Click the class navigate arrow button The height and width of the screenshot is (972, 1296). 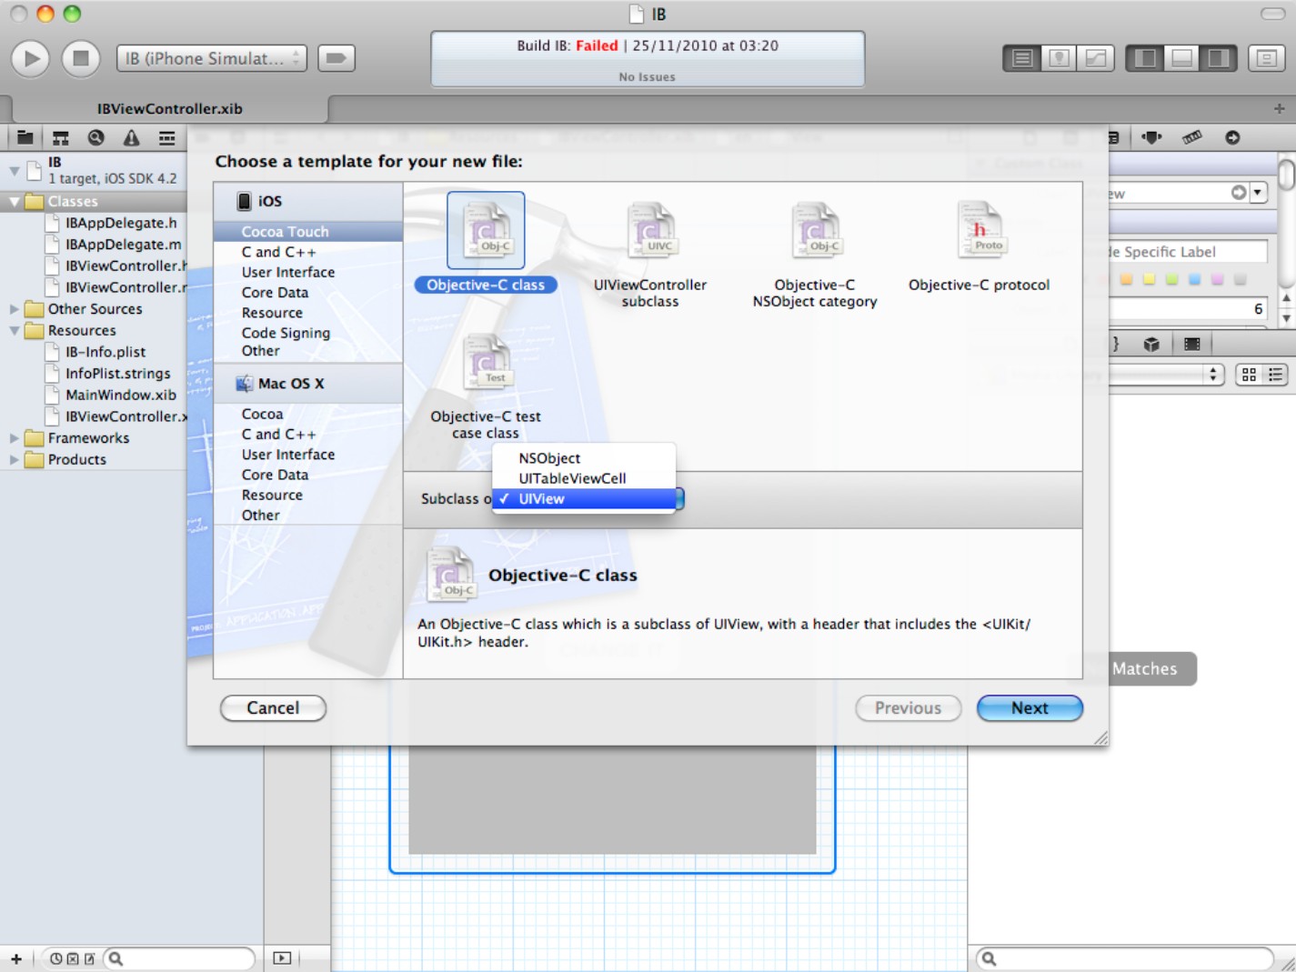1239,193
